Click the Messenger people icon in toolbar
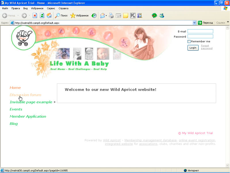The height and width of the screenshot is (173, 230). click(162, 16)
